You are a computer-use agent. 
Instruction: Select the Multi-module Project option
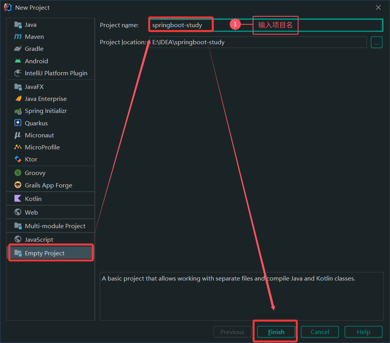pyautogui.click(x=55, y=226)
